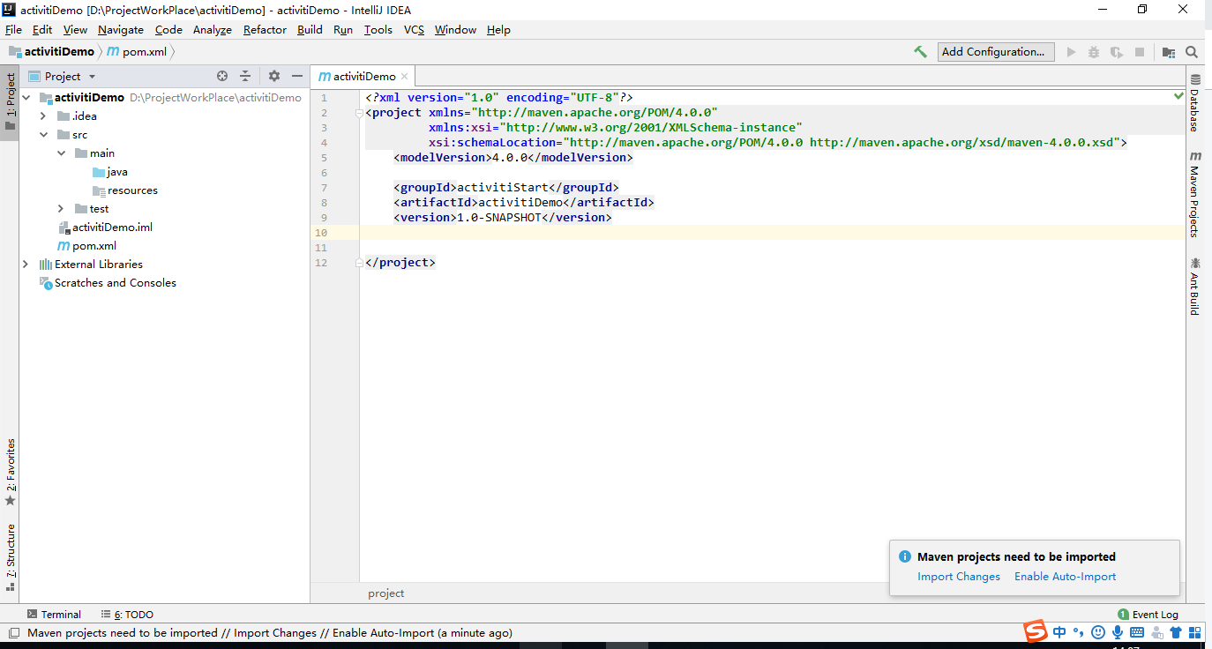1212x649 pixels.
Task: Open the Help menu
Action: [x=498, y=30]
